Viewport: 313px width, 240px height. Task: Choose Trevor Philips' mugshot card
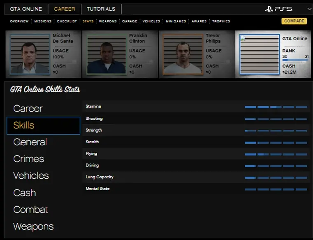click(x=182, y=54)
